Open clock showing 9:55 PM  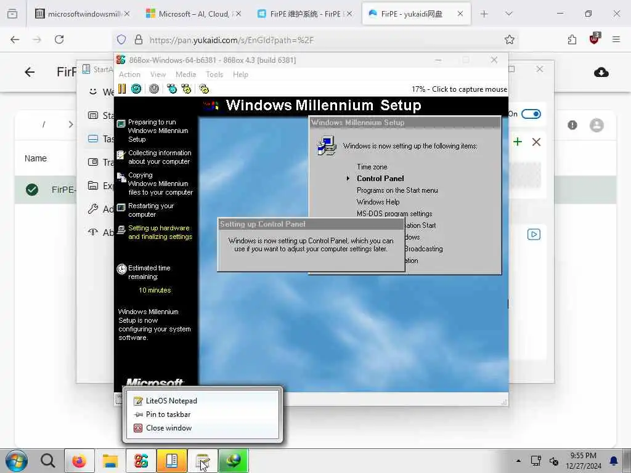(x=583, y=461)
